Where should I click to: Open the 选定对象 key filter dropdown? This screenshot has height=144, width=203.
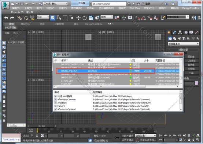tap(145, 136)
